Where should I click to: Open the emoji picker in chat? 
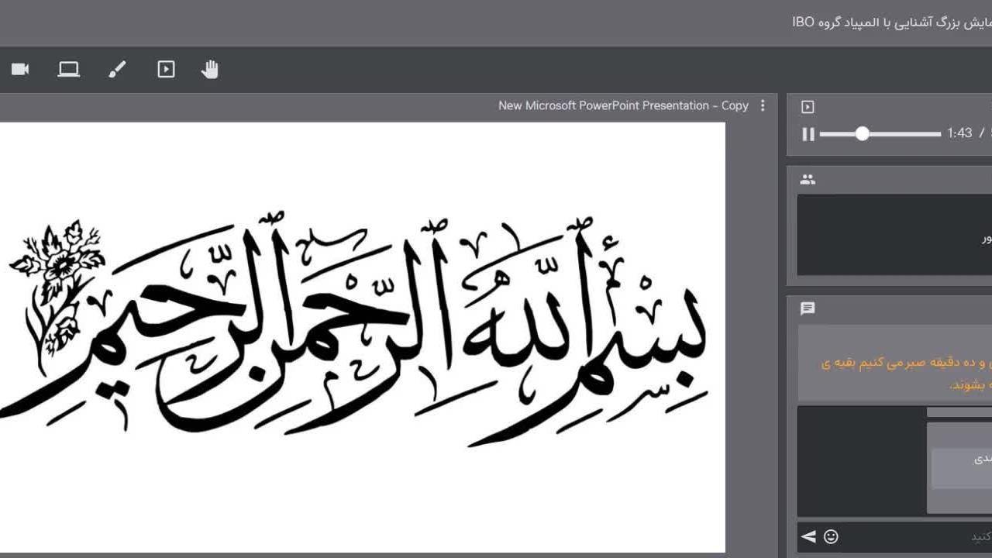tap(831, 536)
